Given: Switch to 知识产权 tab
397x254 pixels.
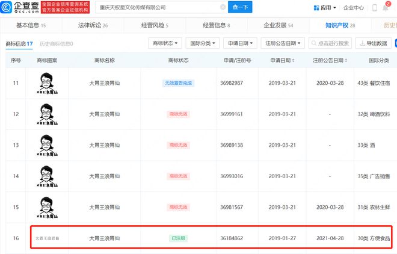Looking at the screenshot, I should coord(340,25).
